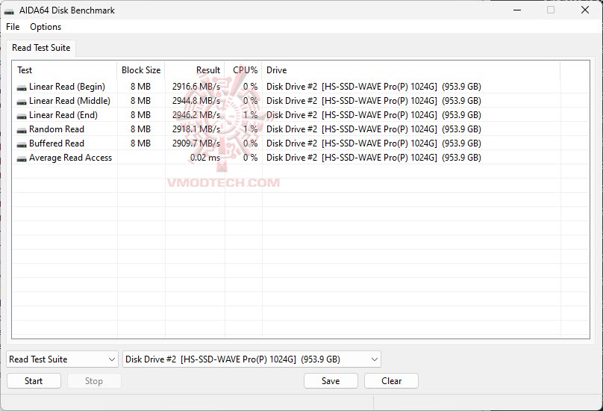Select the Average Read Access row label

tap(70, 158)
